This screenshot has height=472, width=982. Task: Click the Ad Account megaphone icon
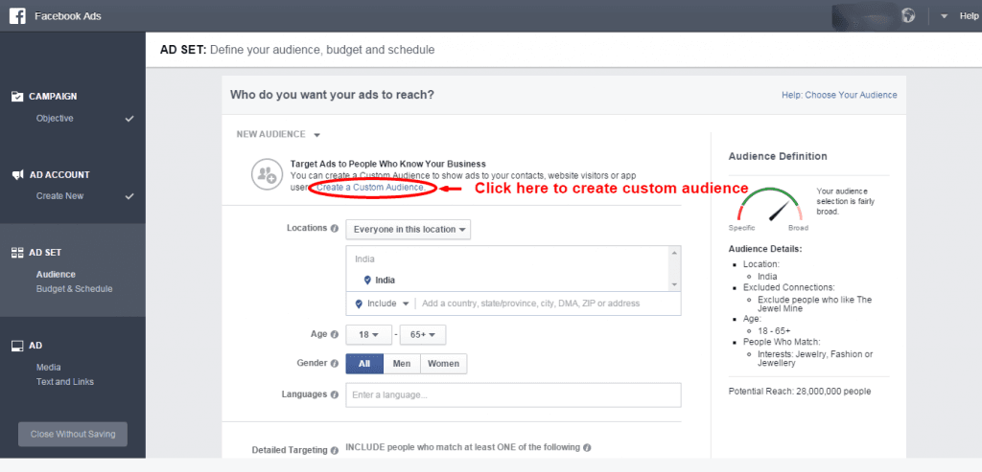(17, 175)
